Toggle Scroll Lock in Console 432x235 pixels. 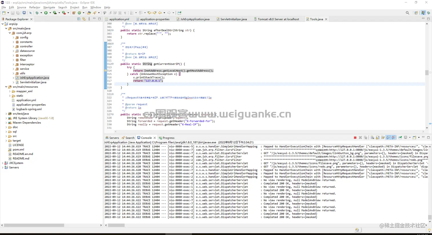coord(377,138)
